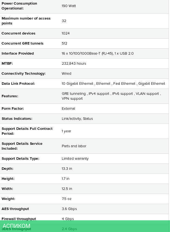
Task: Select the 7.5 oz weight value
Action: tap(67, 199)
